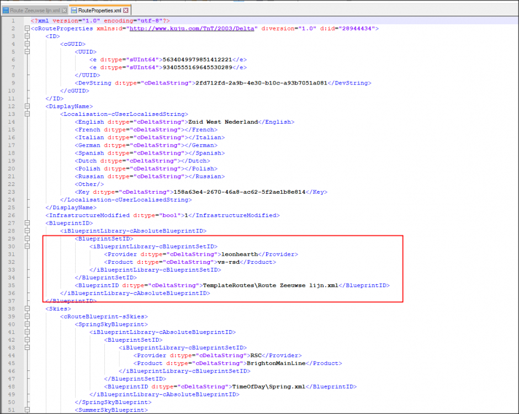Collapse the Skies section on line 38
The image size is (519, 414).
click(26, 309)
